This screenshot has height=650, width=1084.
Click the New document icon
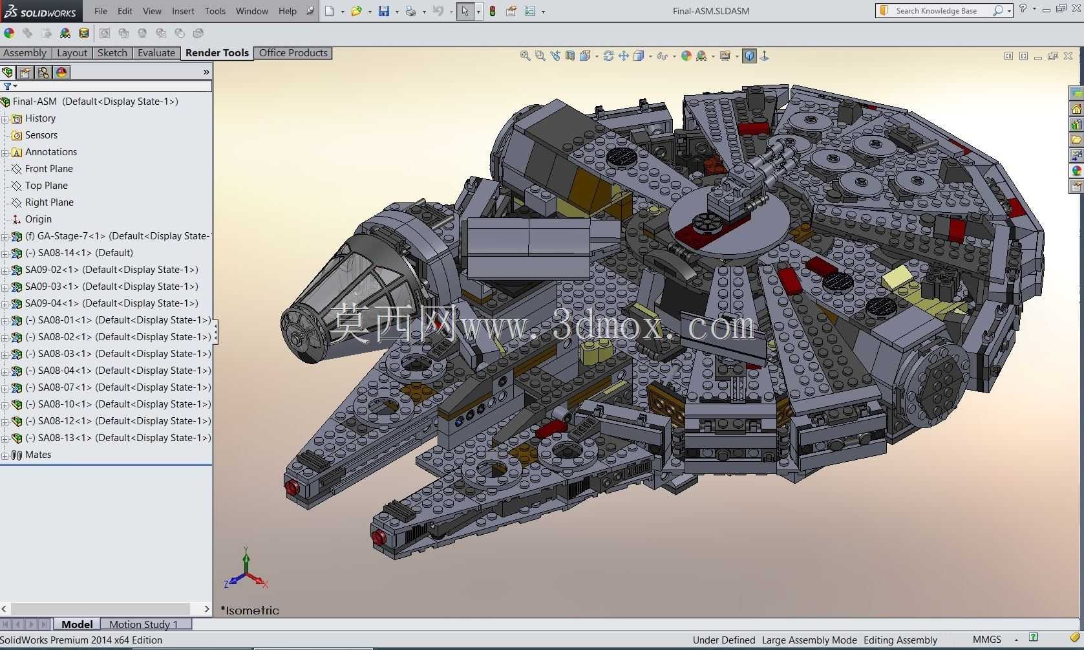[x=330, y=11]
